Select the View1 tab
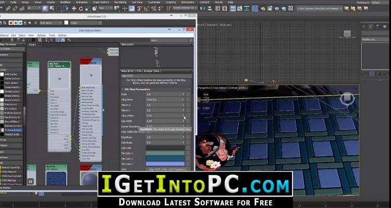The height and width of the screenshot is (208, 391). point(32,45)
